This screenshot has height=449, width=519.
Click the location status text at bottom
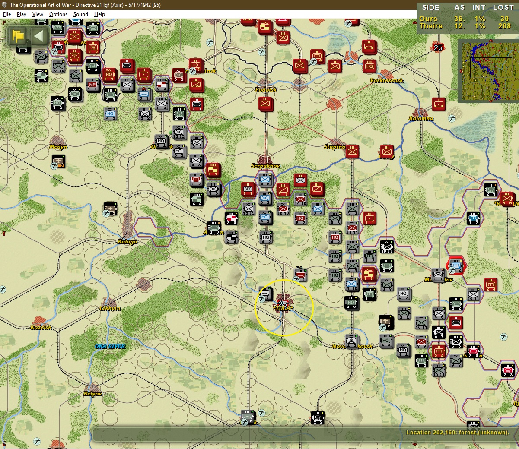pos(458,432)
